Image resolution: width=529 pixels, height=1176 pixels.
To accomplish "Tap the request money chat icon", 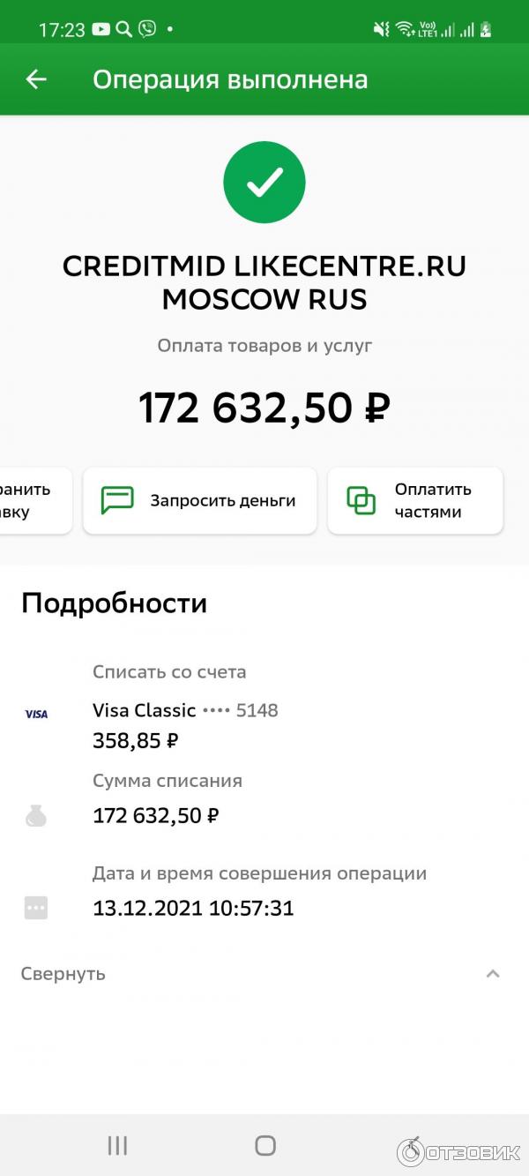I will [117, 500].
